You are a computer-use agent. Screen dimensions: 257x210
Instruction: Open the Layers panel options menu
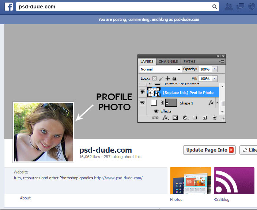222,62
